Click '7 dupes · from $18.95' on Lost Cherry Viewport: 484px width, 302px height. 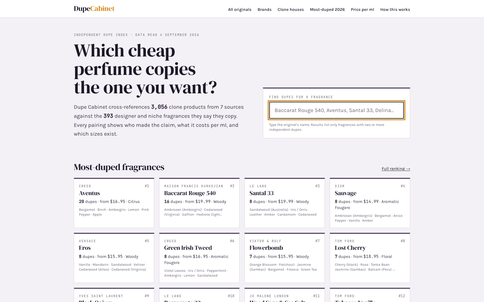[357, 256]
